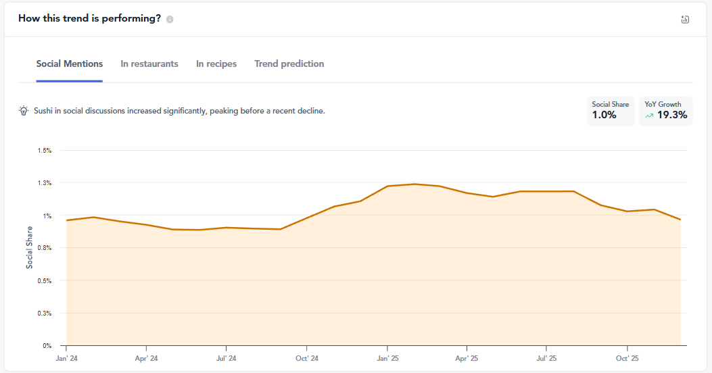Click the Oct '25 x-axis label
This screenshot has height=373, width=712.
(627, 358)
